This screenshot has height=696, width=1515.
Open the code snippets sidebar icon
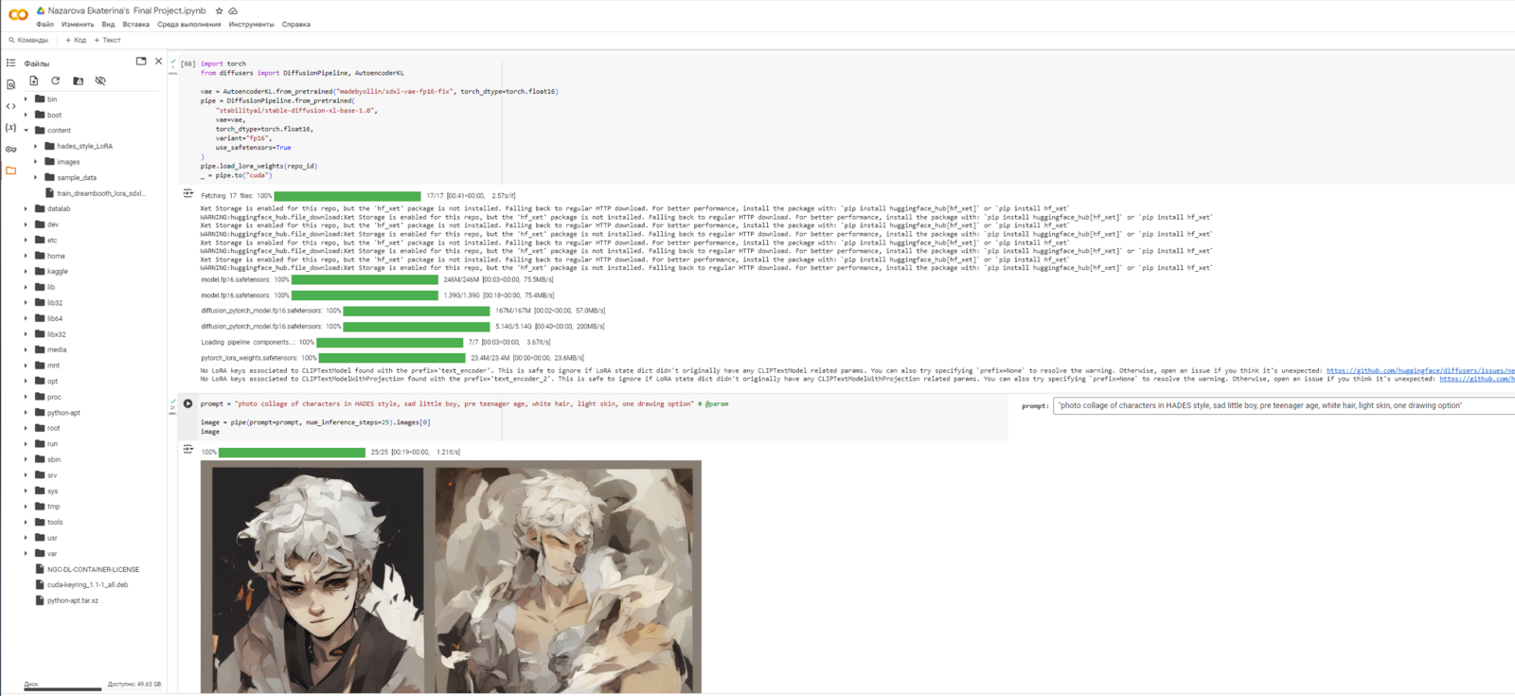pyautogui.click(x=11, y=106)
